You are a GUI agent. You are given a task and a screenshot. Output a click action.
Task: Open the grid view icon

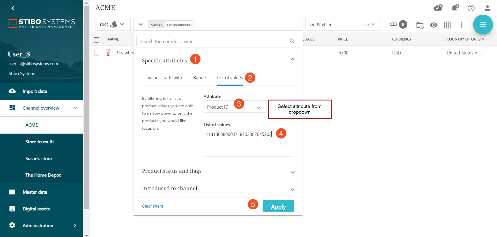[448, 25]
